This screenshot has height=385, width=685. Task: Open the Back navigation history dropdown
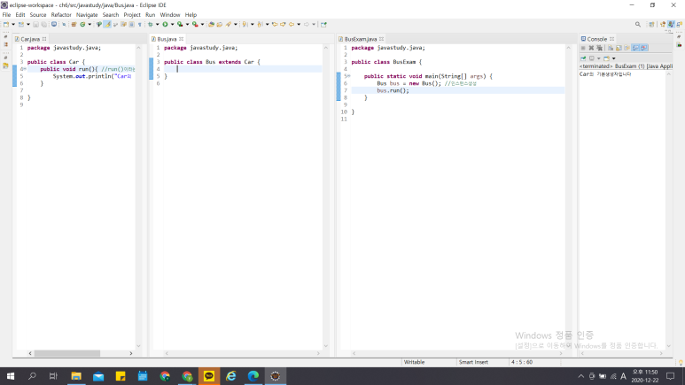299,25
